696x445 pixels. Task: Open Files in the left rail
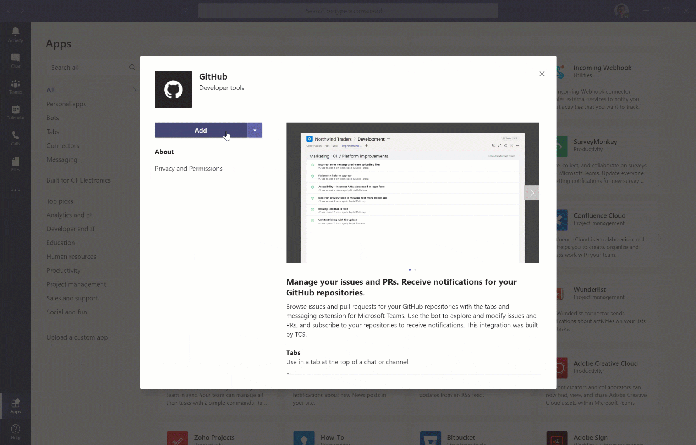coord(15,164)
